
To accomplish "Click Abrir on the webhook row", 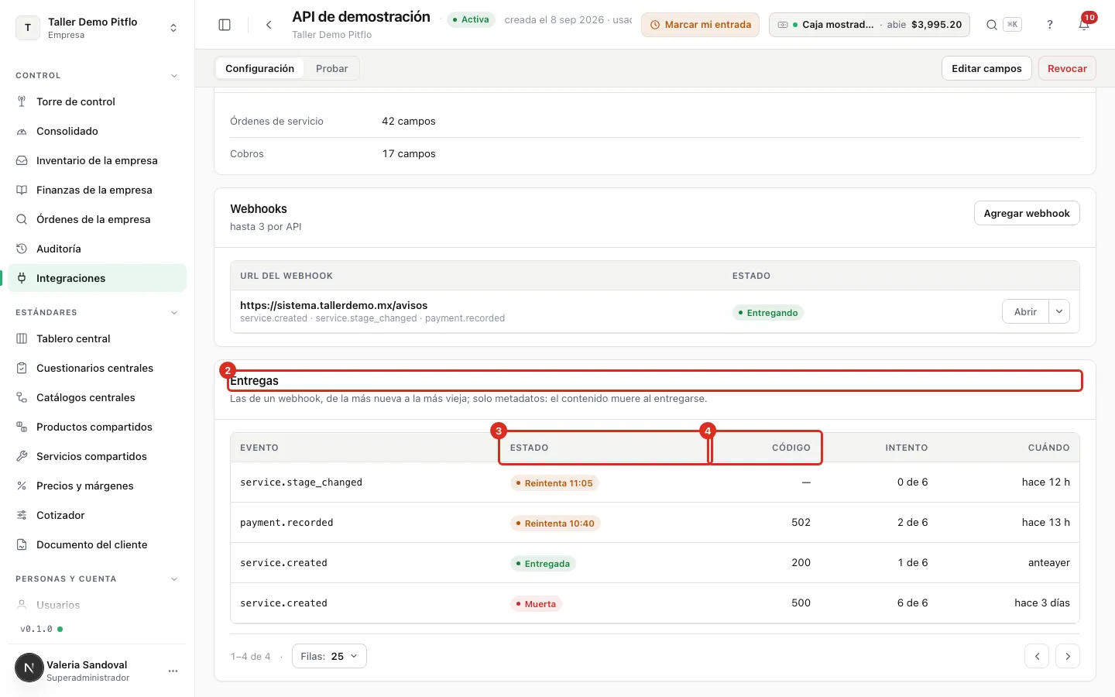I will pos(1025,311).
